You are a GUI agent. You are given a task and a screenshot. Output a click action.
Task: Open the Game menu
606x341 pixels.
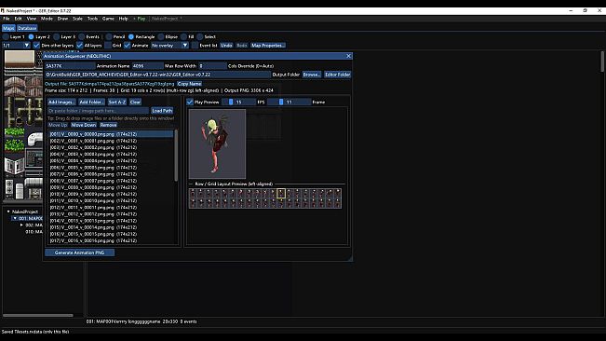(x=108, y=19)
